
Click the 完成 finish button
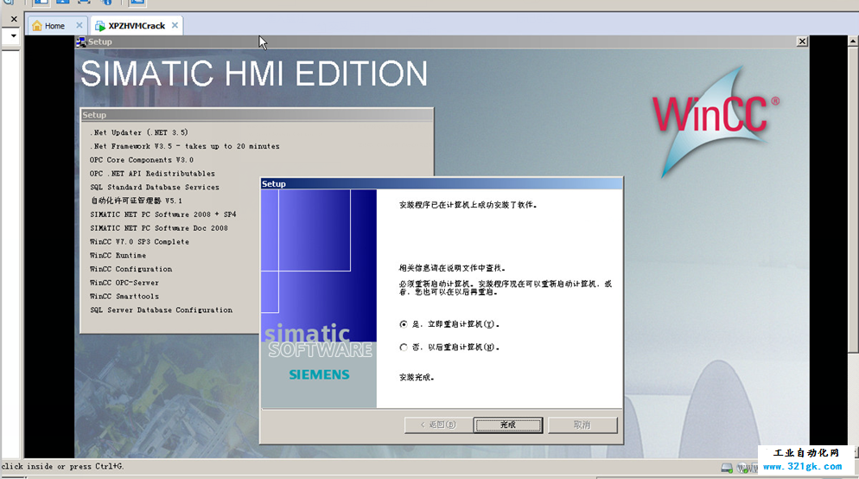tap(508, 425)
